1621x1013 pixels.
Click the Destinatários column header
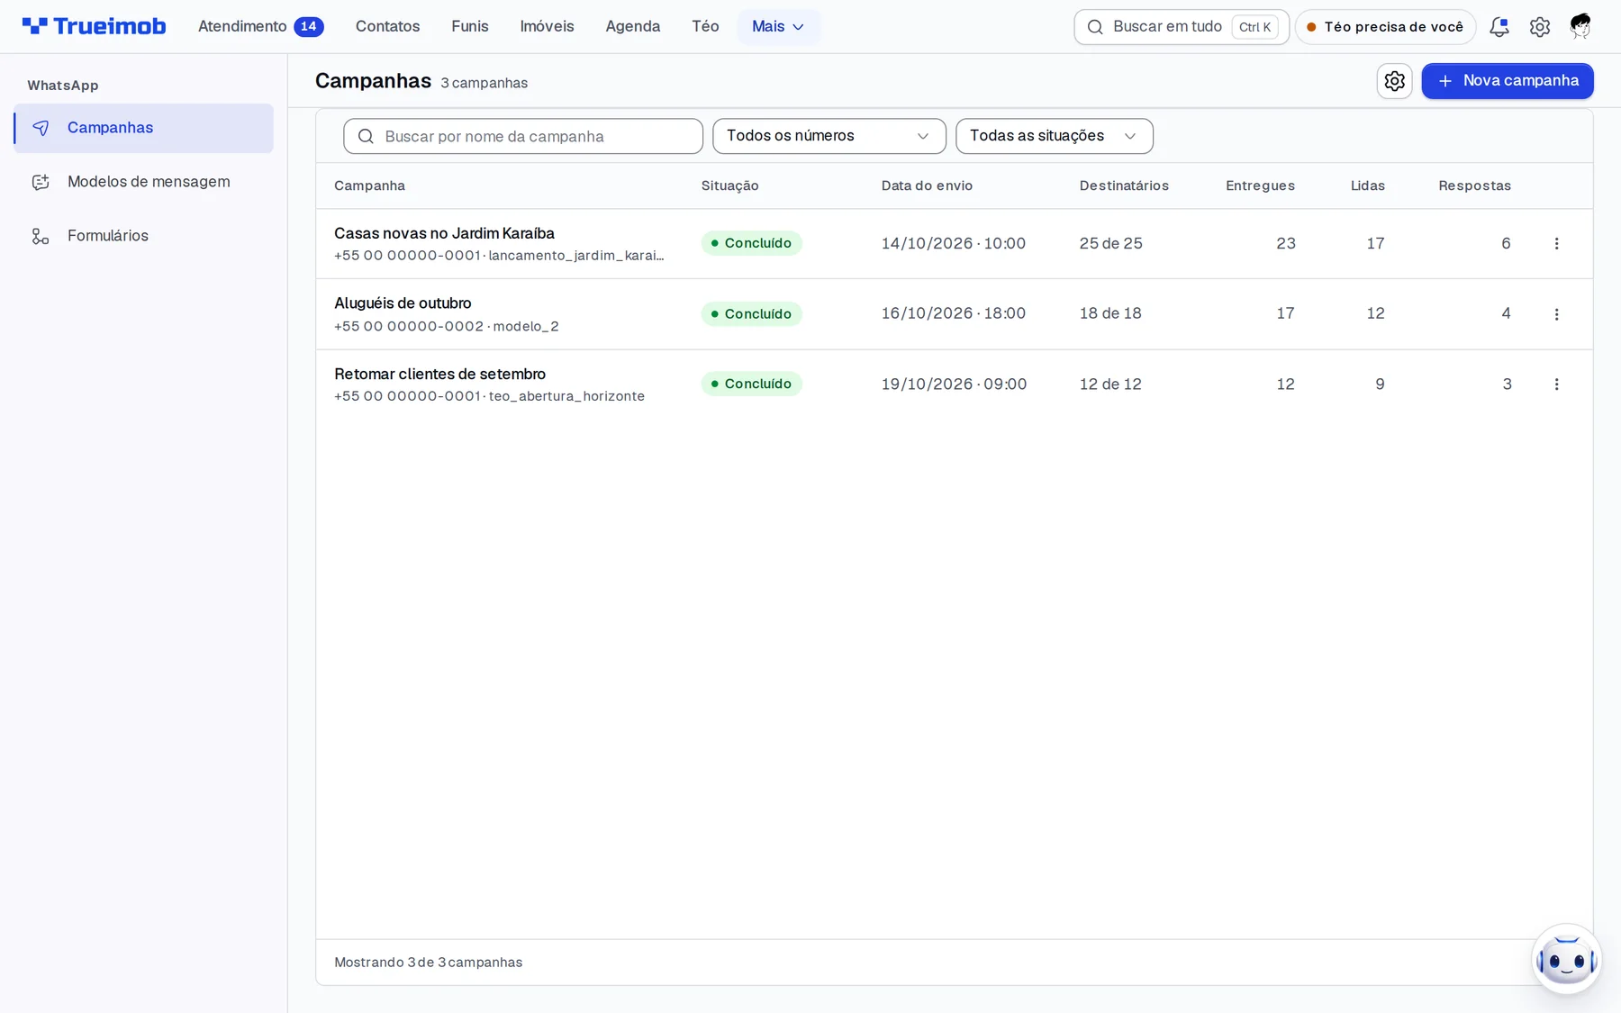(1124, 185)
